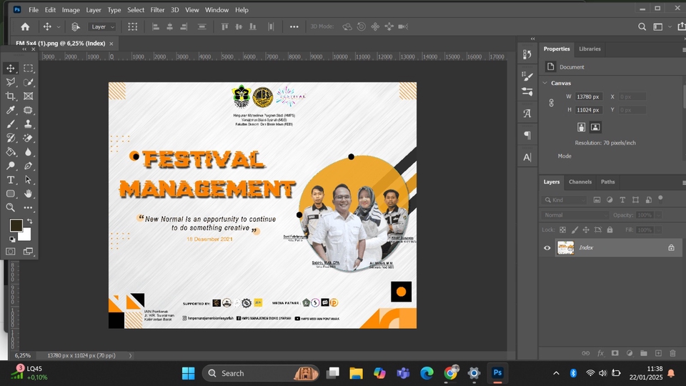This screenshot has height=386, width=686.
Task: Click the foreground color swatch
Action: pyautogui.click(x=16, y=225)
